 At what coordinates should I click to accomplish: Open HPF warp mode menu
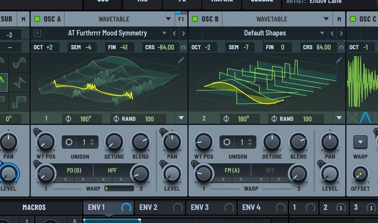112,170
